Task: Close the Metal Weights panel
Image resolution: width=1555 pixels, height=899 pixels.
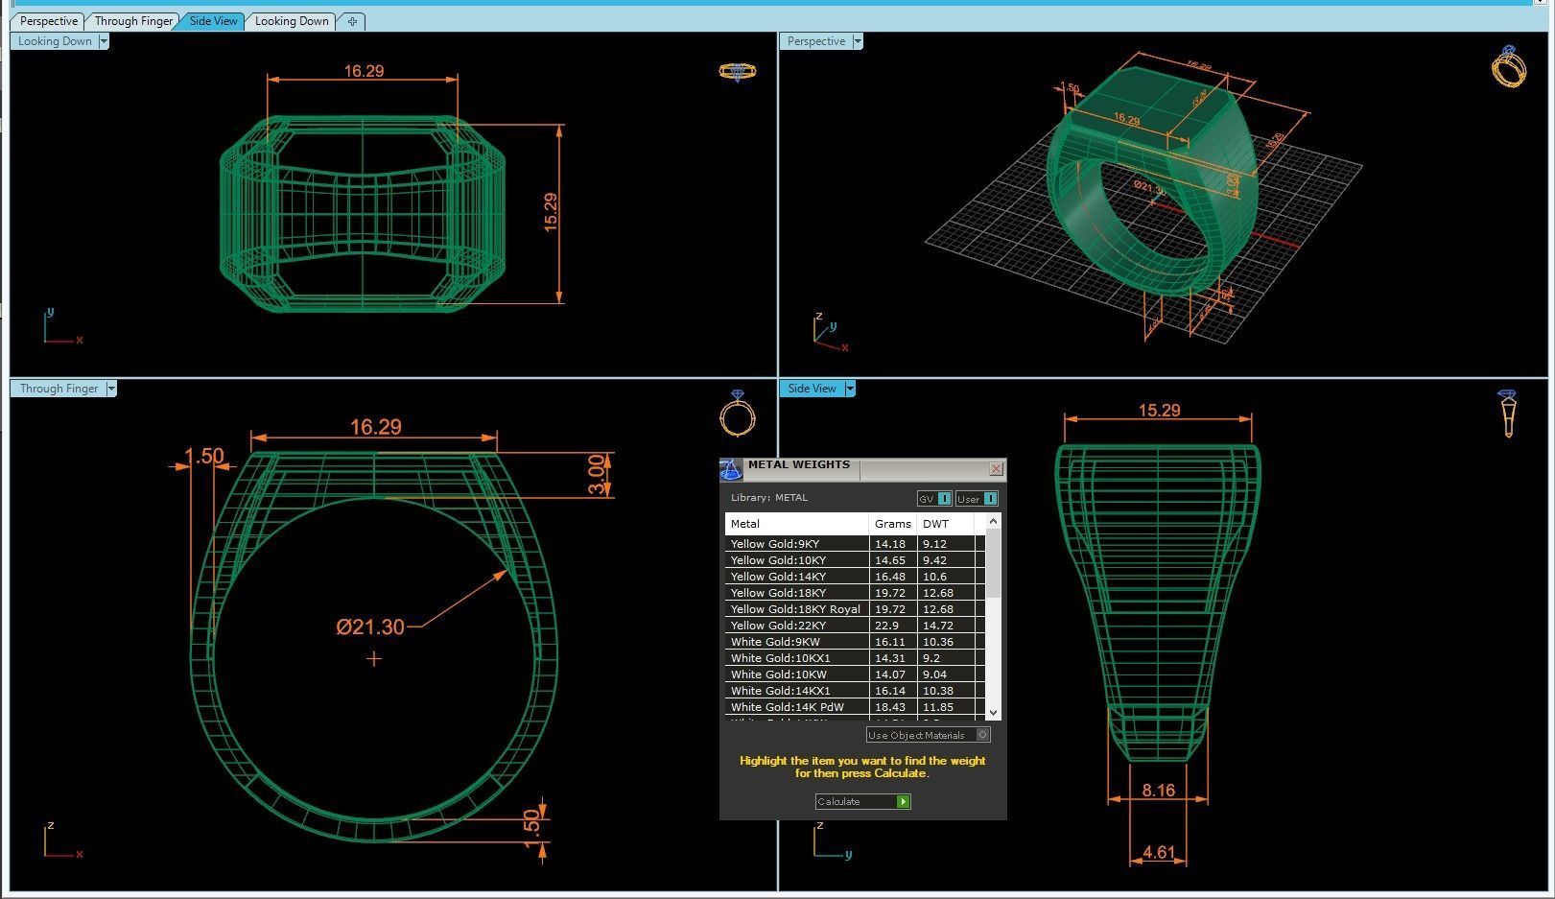Action: pos(996,469)
